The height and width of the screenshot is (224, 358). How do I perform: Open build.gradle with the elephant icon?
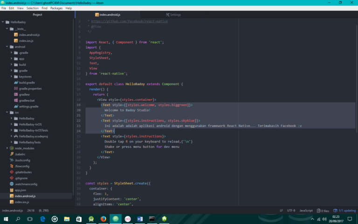pos(27,82)
